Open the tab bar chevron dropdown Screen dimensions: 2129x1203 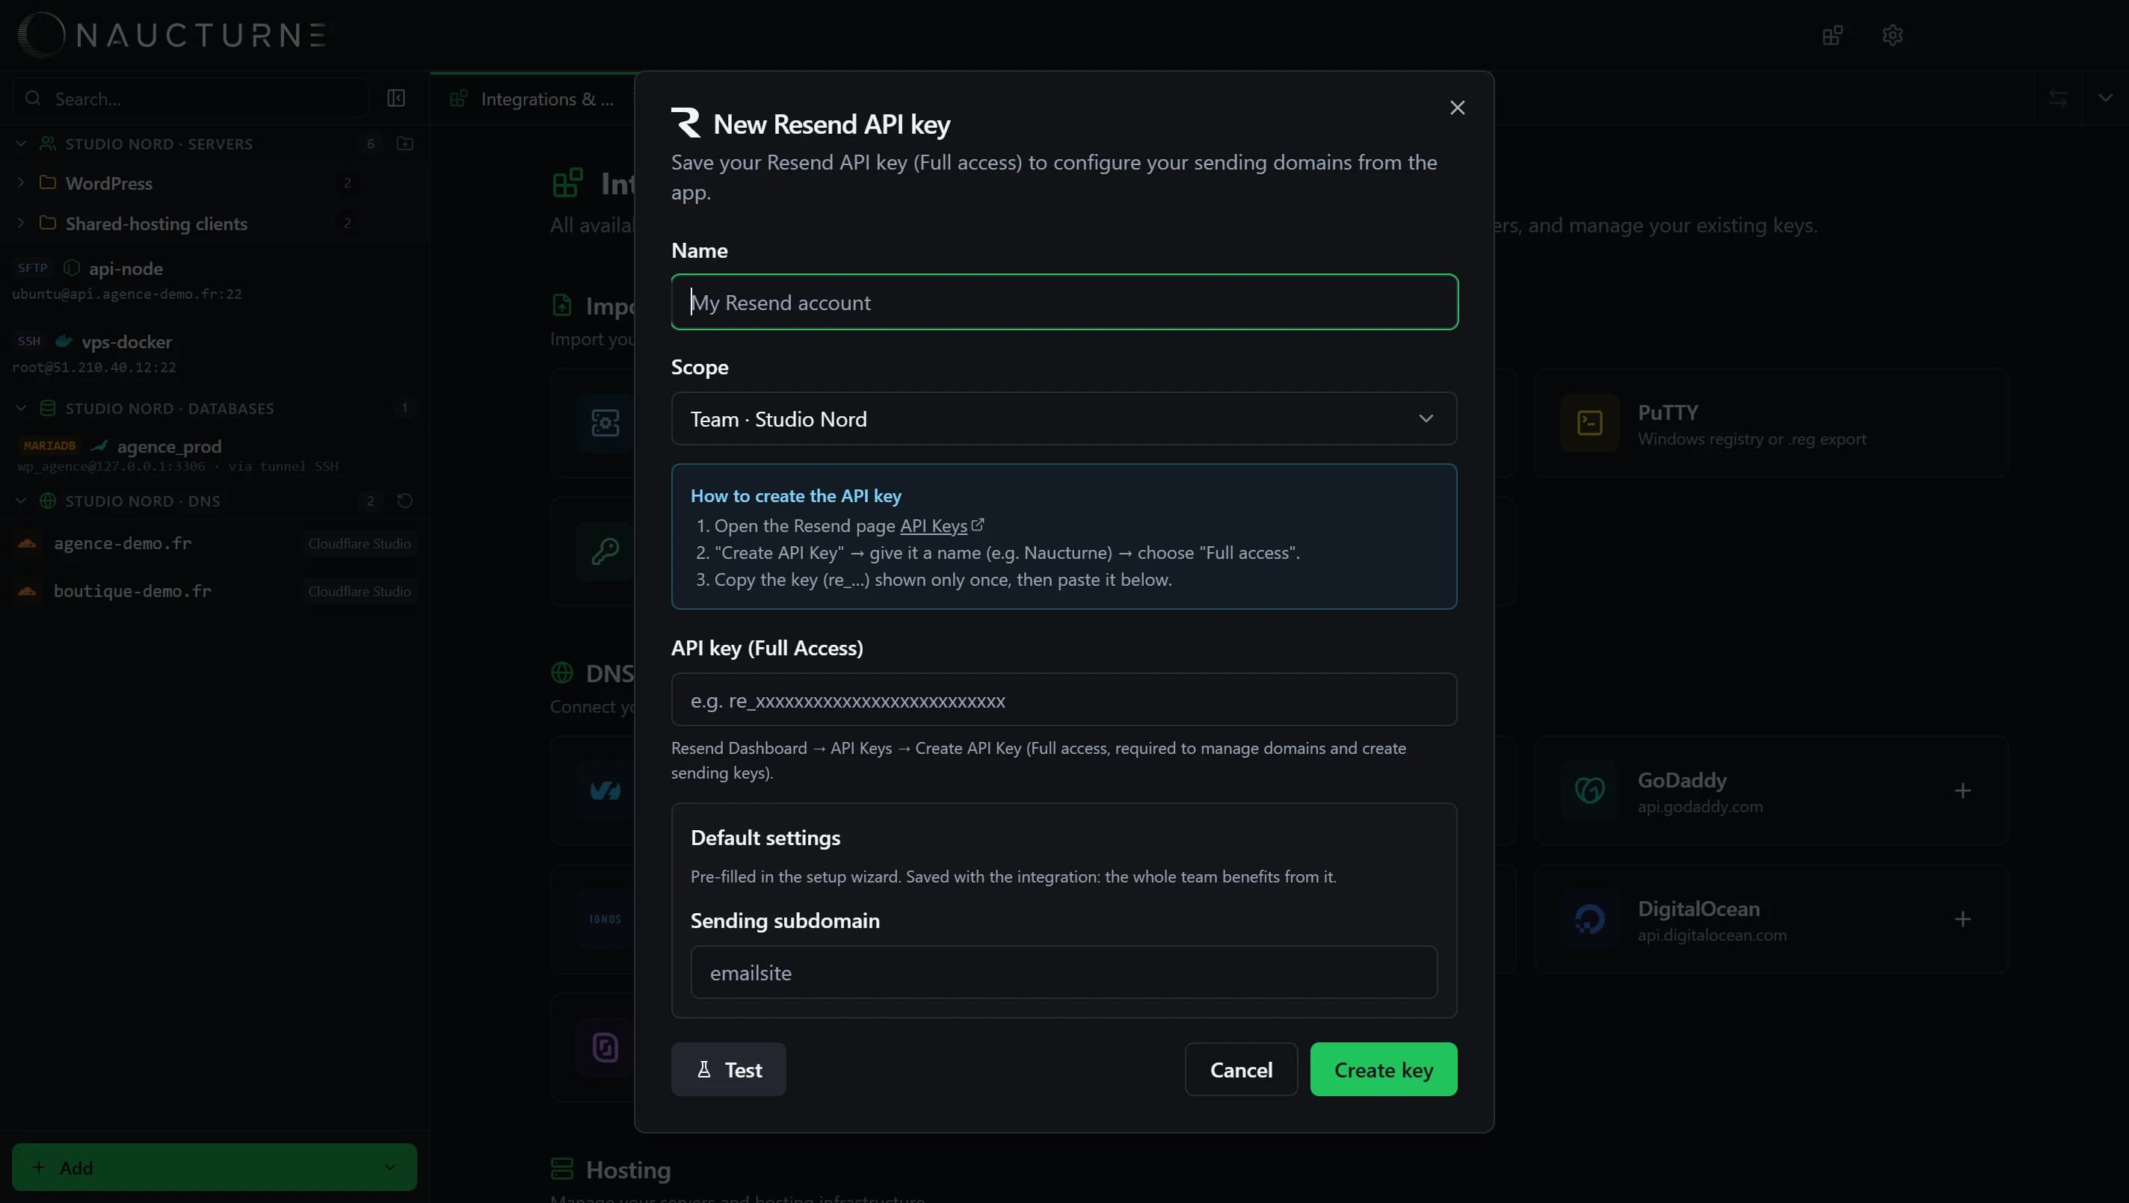[2105, 99]
